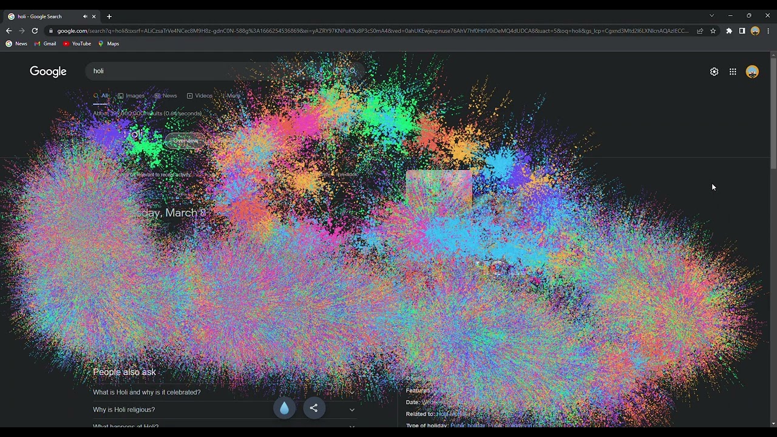
Task: Click the search magnifier icon in search box
Action: (353, 71)
